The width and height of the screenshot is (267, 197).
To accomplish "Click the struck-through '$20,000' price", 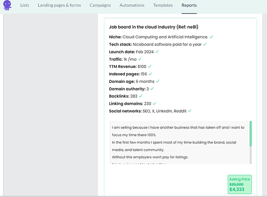I will tap(236, 185).
